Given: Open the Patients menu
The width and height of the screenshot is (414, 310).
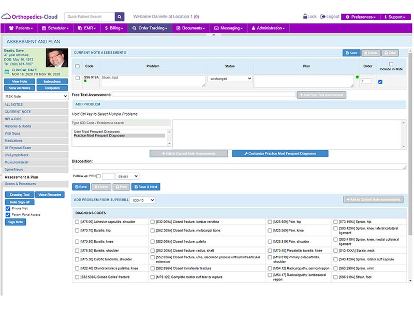Looking at the screenshot, I should coord(21,28).
